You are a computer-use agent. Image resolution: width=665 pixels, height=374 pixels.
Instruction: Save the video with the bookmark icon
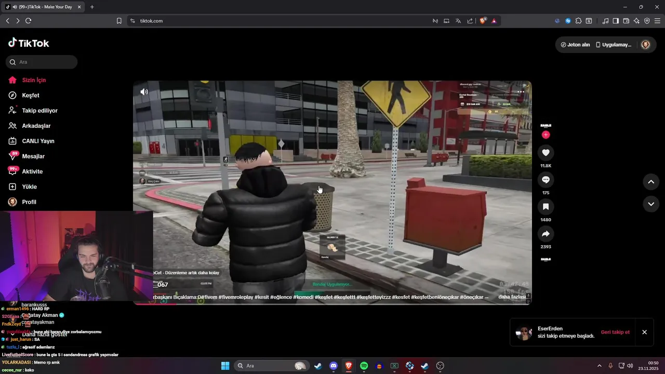pyautogui.click(x=546, y=207)
